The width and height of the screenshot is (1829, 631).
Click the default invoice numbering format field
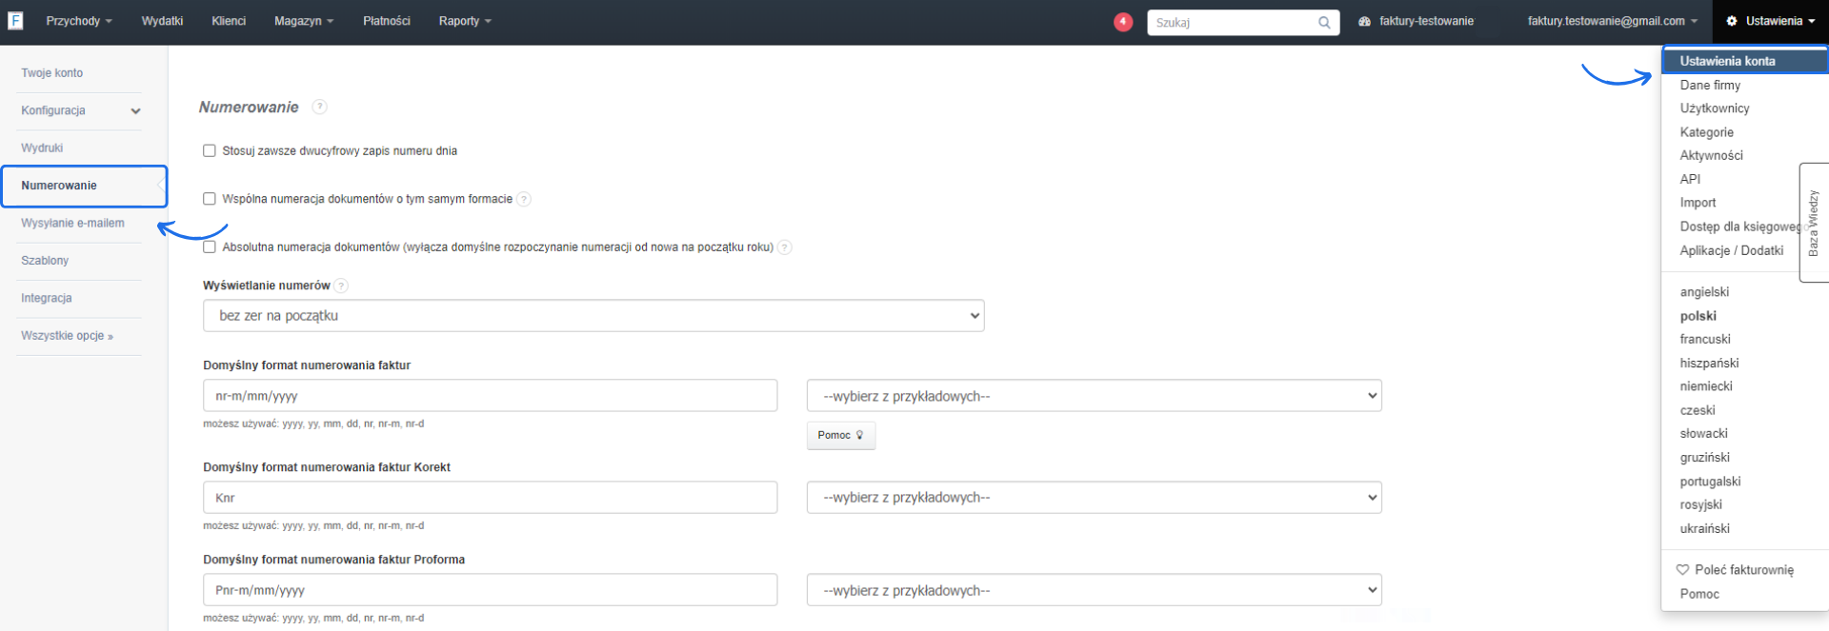click(x=490, y=396)
